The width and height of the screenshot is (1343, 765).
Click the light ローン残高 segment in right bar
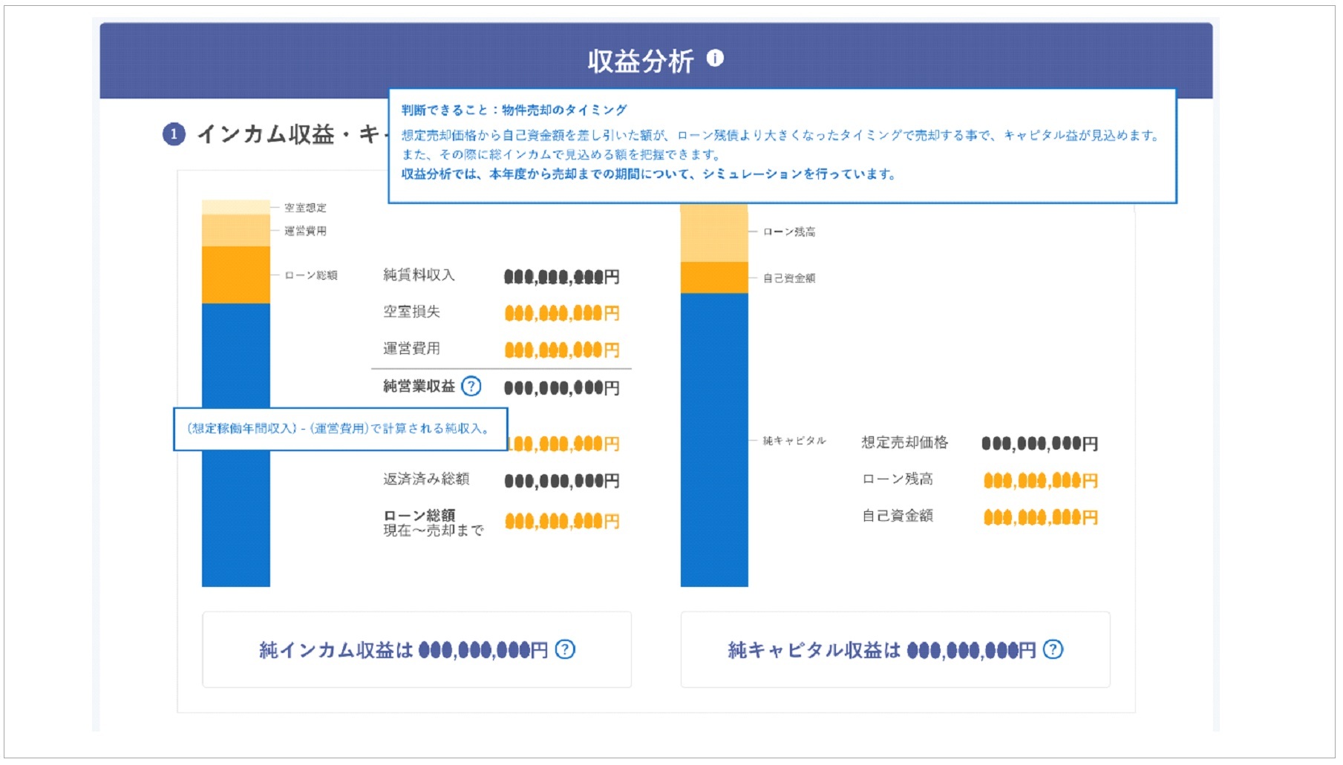[x=714, y=233]
